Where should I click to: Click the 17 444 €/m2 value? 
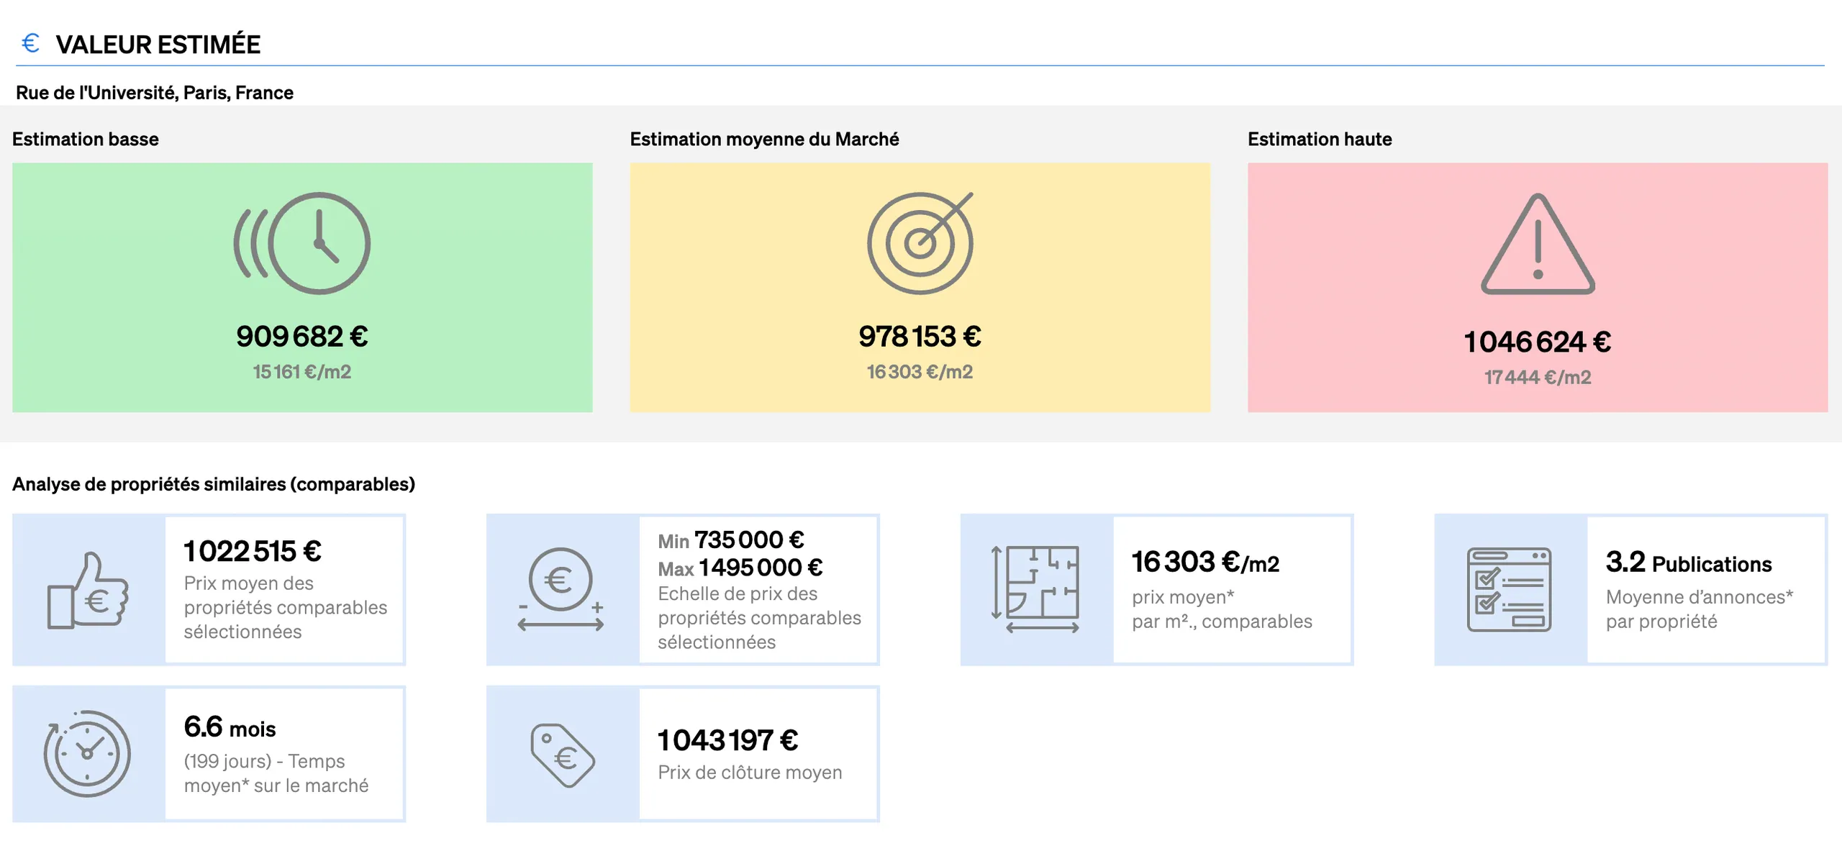coord(1538,377)
